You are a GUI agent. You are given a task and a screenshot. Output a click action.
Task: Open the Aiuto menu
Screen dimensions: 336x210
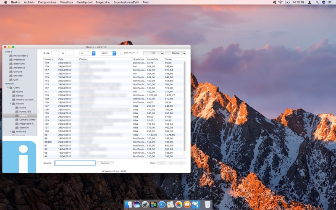146,2
